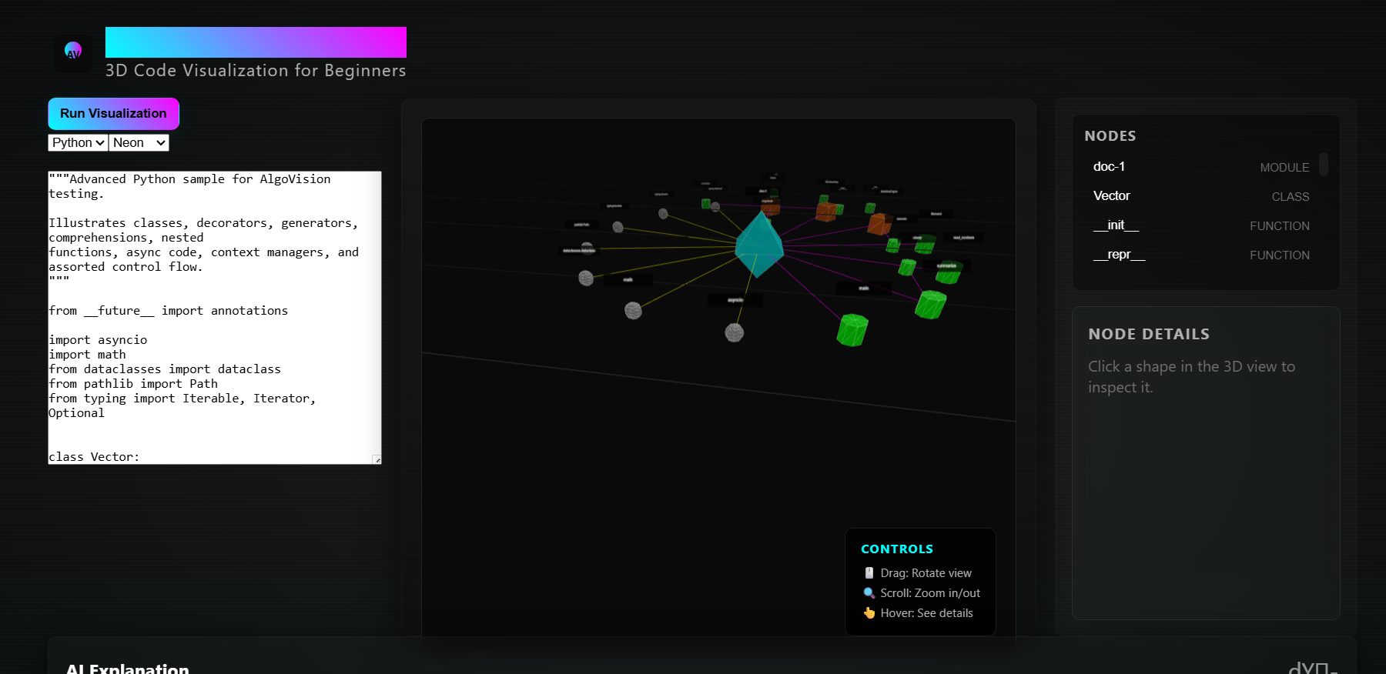Click the 'math' label in the 3D view
The height and width of the screenshot is (674, 1386).
[628, 280]
